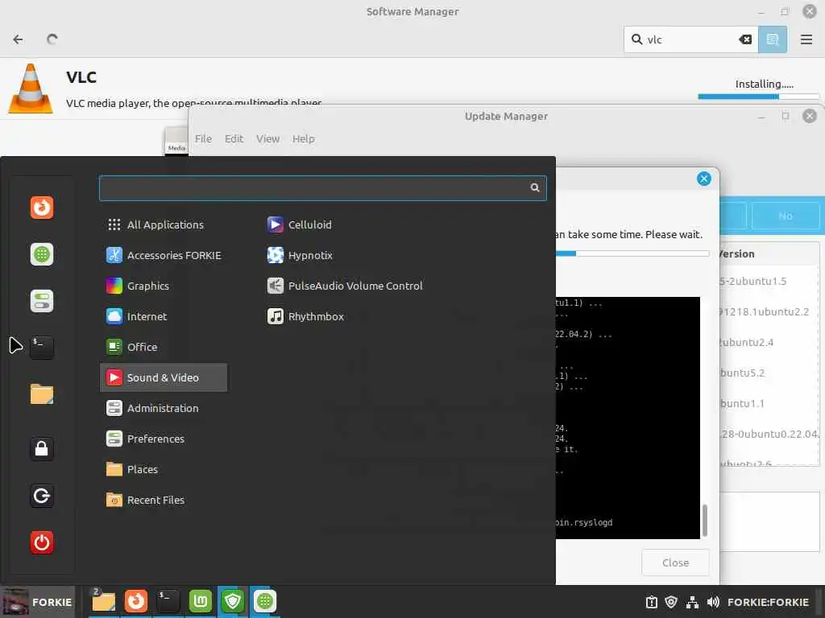Viewport: 825px width, 618px height.
Task: Switch to the Update Manager shield taskbar window
Action: tap(233, 601)
